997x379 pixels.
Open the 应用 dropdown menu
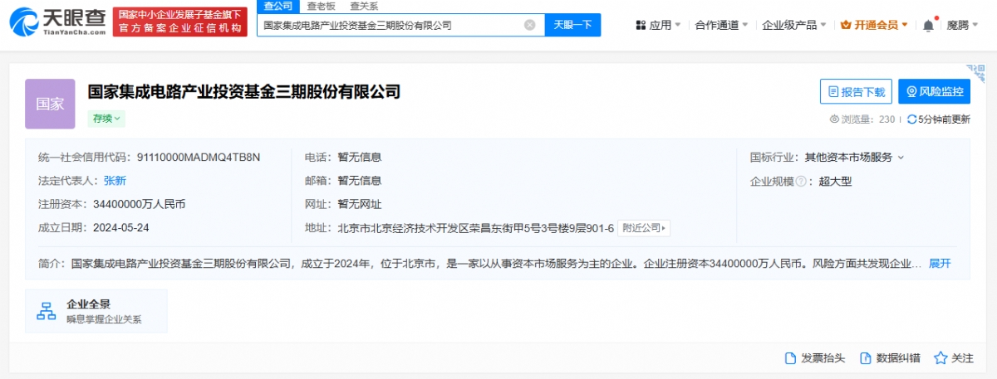tap(659, 26)
